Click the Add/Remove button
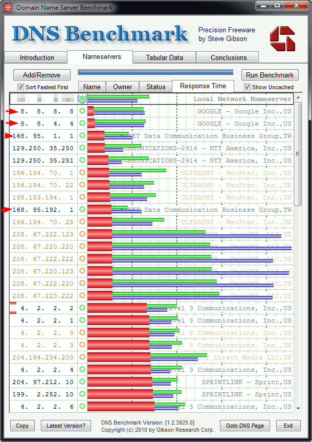 (x=41, y=75)
